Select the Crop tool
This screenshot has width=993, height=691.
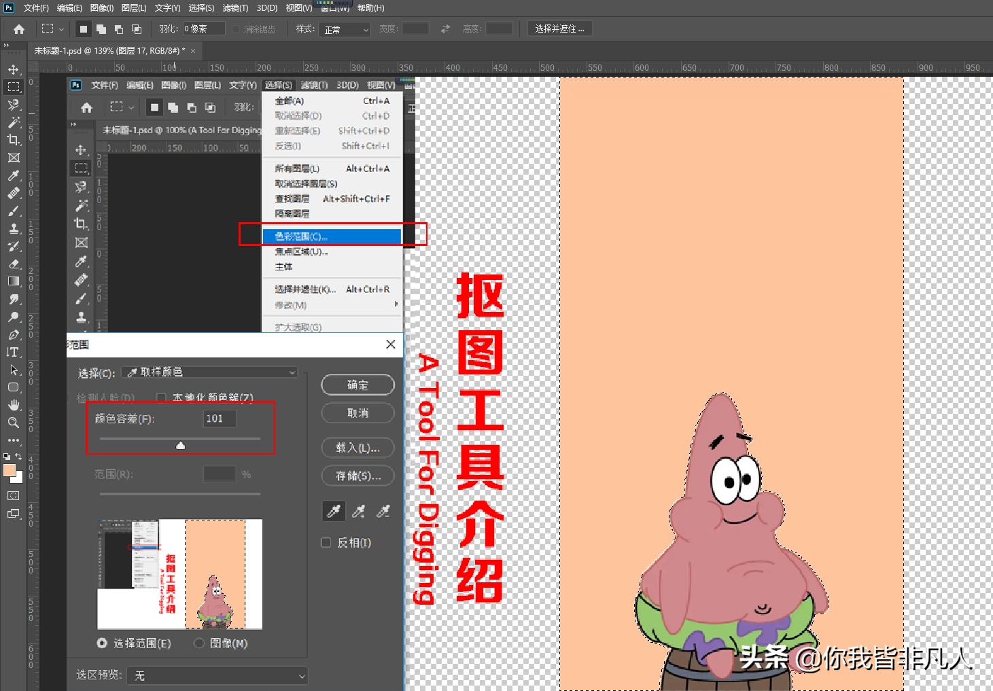14,140
